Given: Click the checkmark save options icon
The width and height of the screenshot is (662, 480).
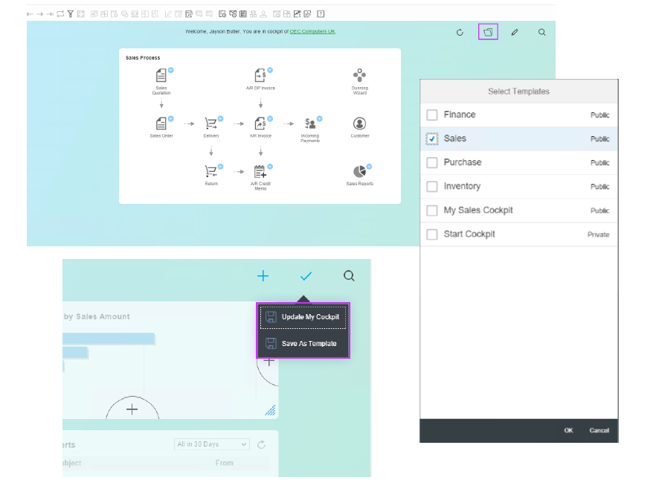Looking at the screenshot, I should (306, 276).
